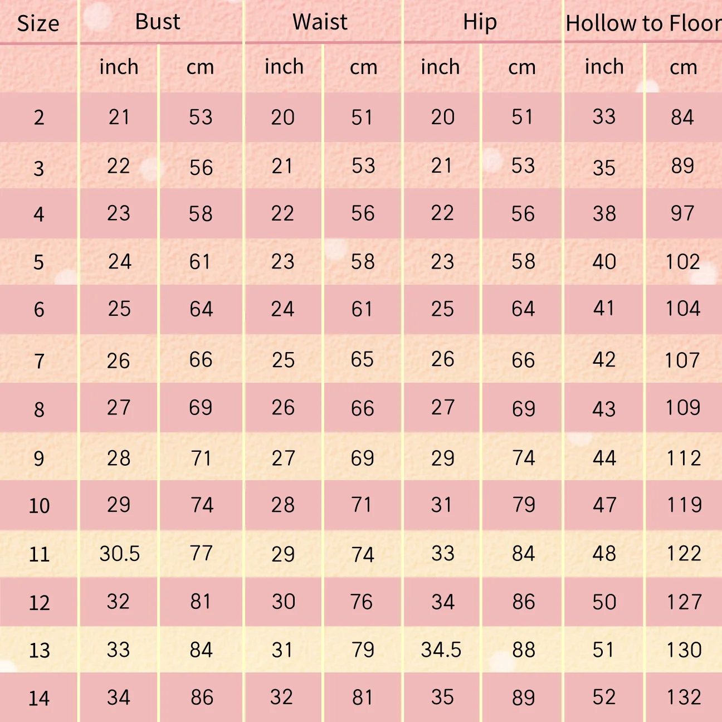The image size is (722, 722).
Task: Click the cm subheader under Hollow to Floor
Action: pos(683,67)
